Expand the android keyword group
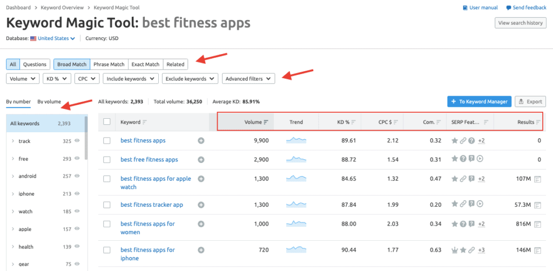The height and width of the screenshot is (271, 553). tap(12, 176)
